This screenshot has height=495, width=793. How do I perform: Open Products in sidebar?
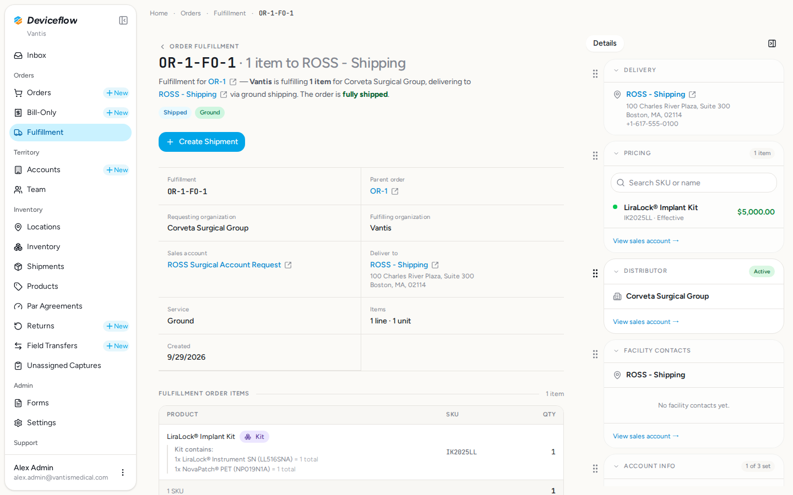click(70, 287)
